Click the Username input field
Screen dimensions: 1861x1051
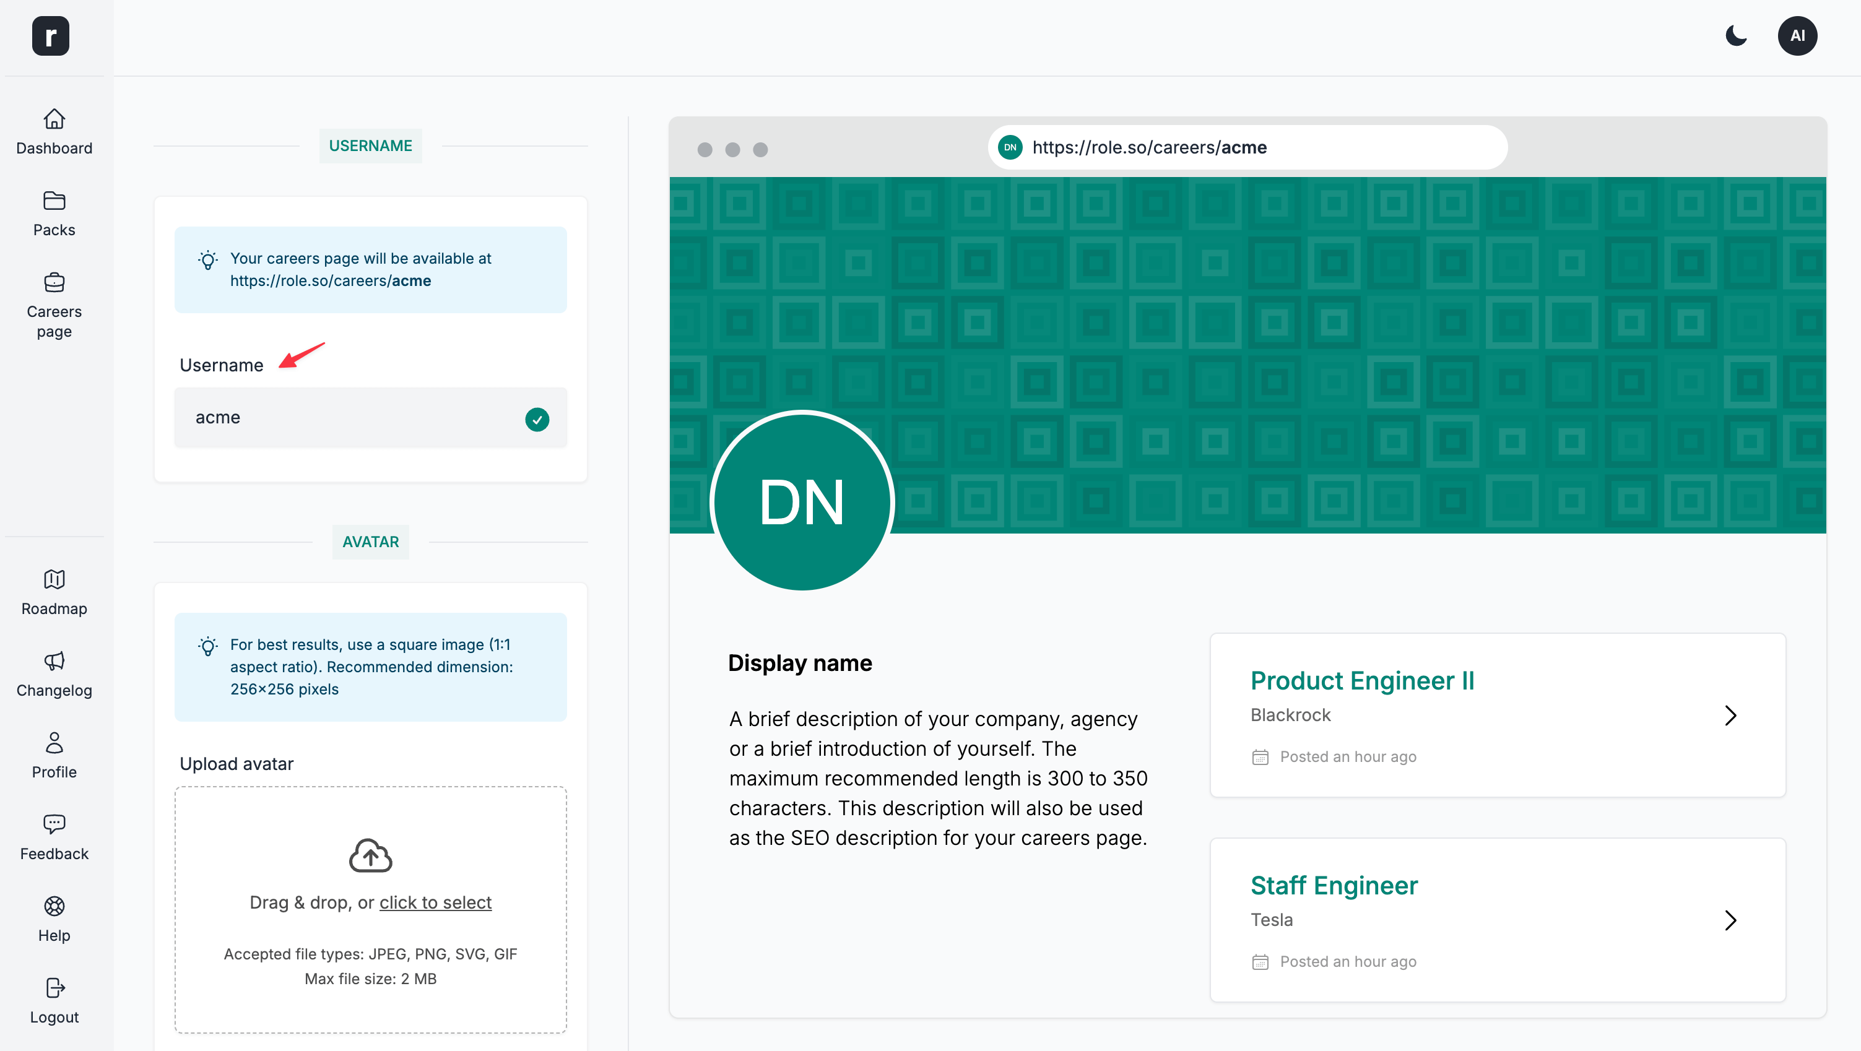(354, 418)
